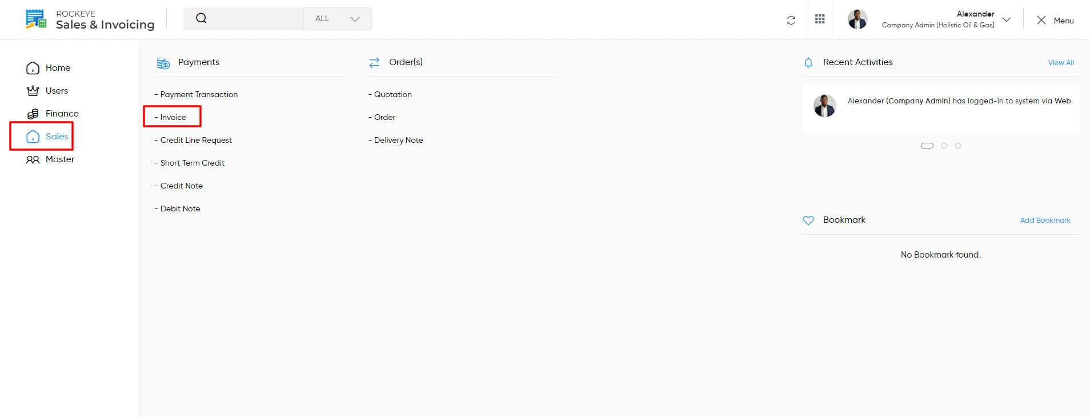Open the Master menu item
The width and height of the screenshot is (1090, 417).
(x=60, y=159)
